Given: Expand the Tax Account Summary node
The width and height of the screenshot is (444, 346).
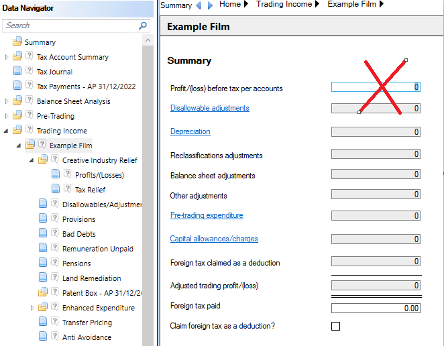Looking at the screenshot, I should pos(7,57).
